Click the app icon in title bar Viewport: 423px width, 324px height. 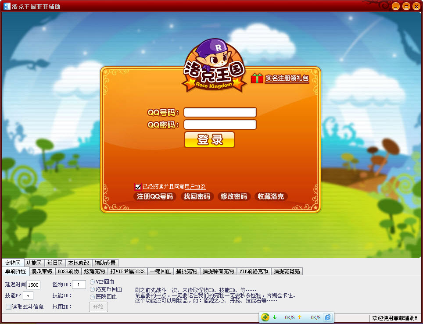[7, 6]
